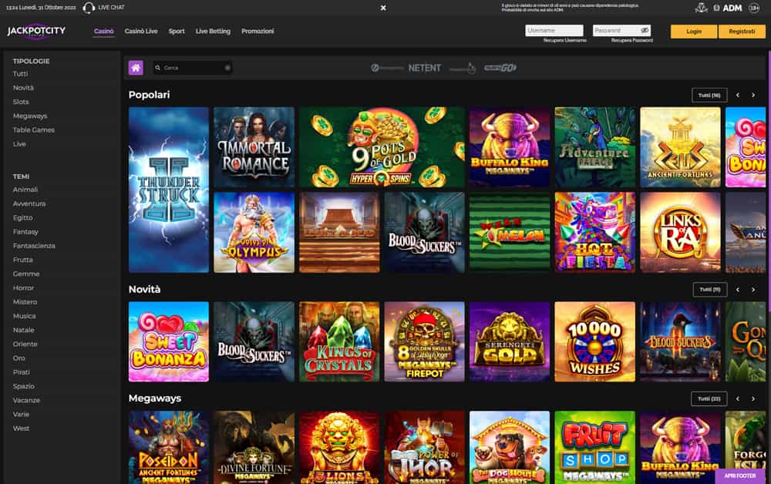Screen dimensions: 771x484
Task: Open Sport tab
Action: coord(177,31)
